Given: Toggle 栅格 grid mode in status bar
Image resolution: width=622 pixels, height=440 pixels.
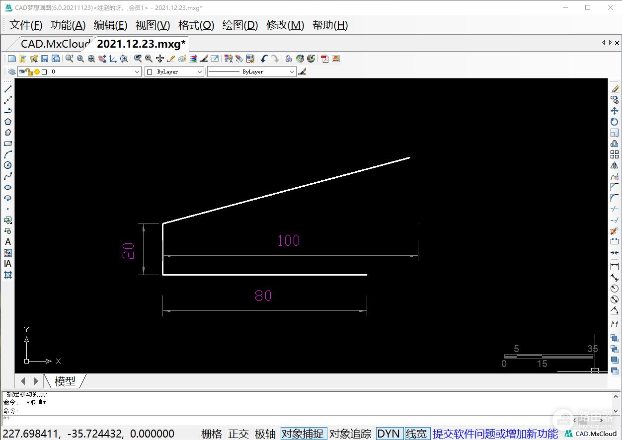Looking at the screenshot, I should [212, 434].
